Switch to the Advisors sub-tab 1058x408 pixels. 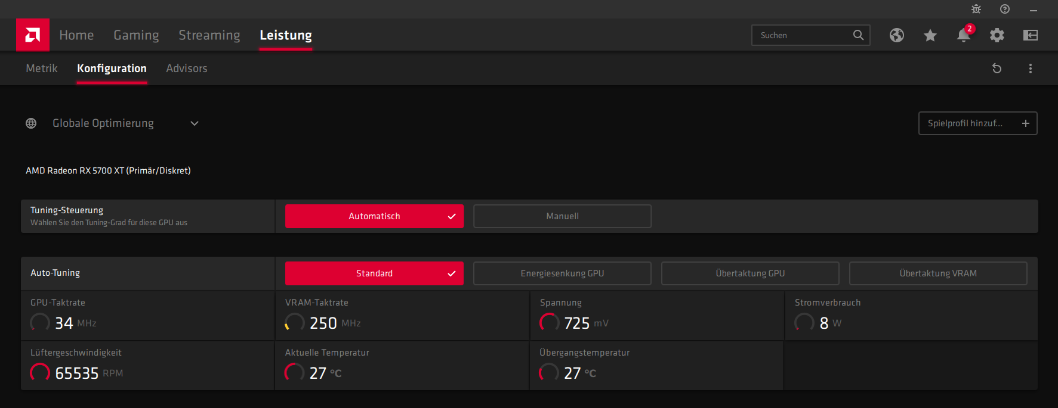tap(187, 68)
